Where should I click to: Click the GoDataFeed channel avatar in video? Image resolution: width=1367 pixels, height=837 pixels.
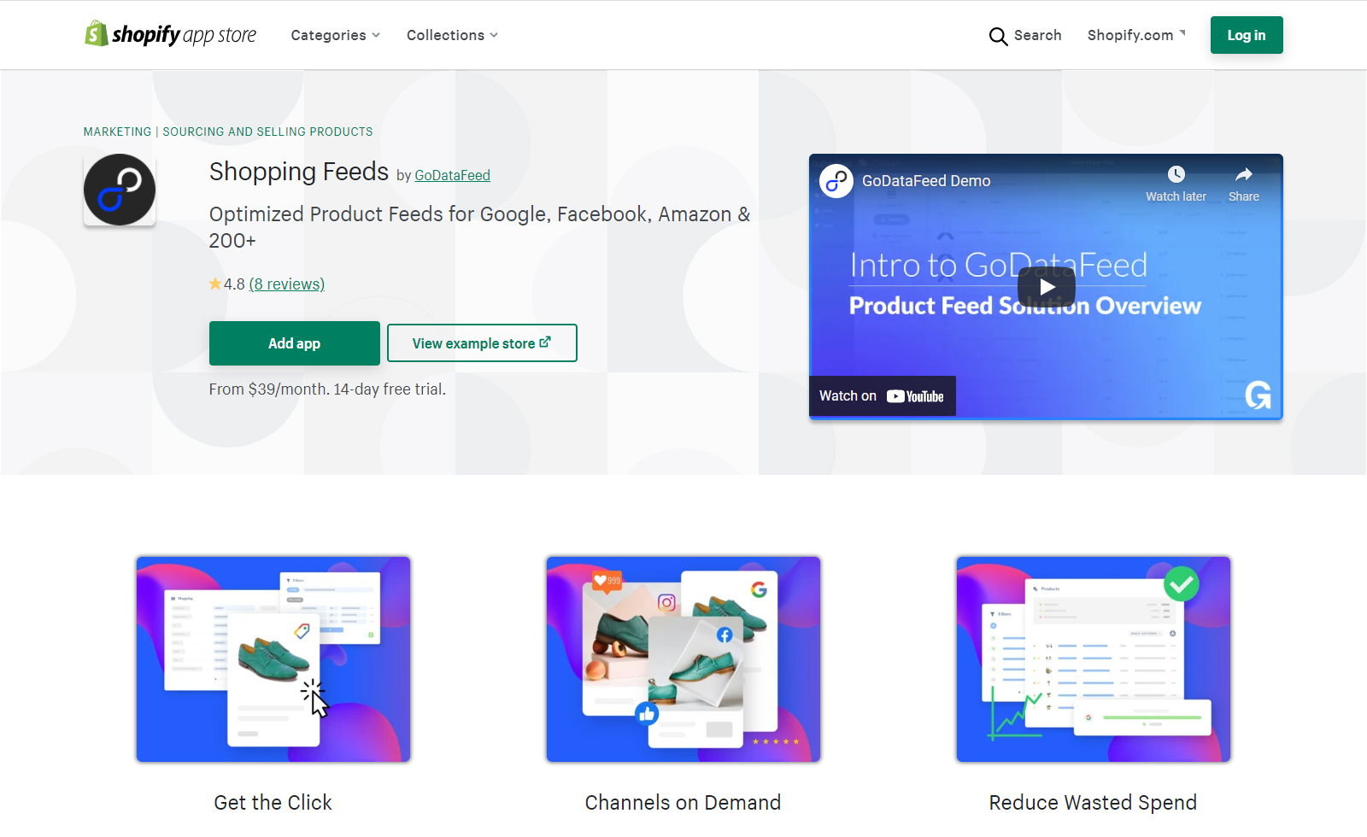836,181
